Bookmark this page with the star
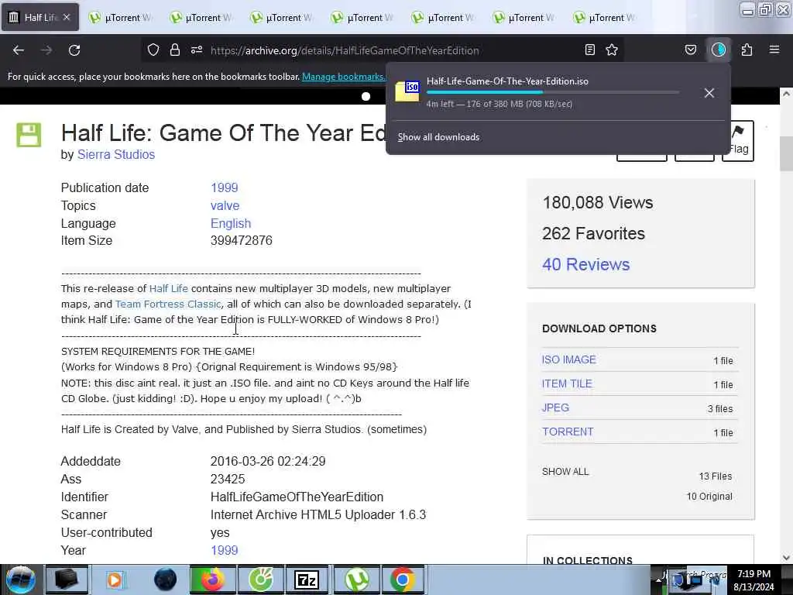Screen dimensions: 793x595 (x=612, y=50)
